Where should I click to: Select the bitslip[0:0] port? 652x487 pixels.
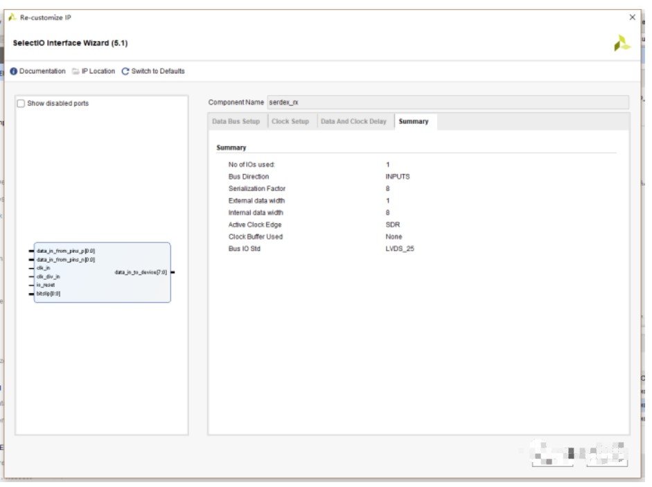click(x=49, y=294)
